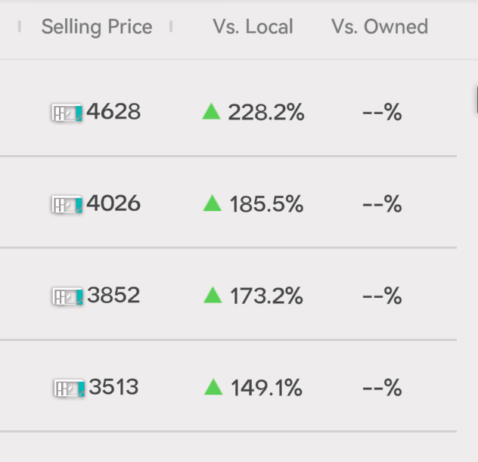The height and width of the screenshot is (462, 478).
Task: Click the currency icon beside price 4026
Action: [67, 204]
